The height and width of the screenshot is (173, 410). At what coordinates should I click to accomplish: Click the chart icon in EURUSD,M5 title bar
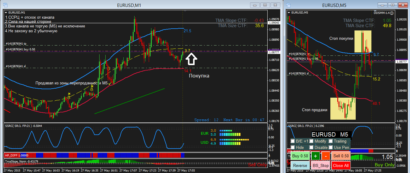[x=288, y=5]
